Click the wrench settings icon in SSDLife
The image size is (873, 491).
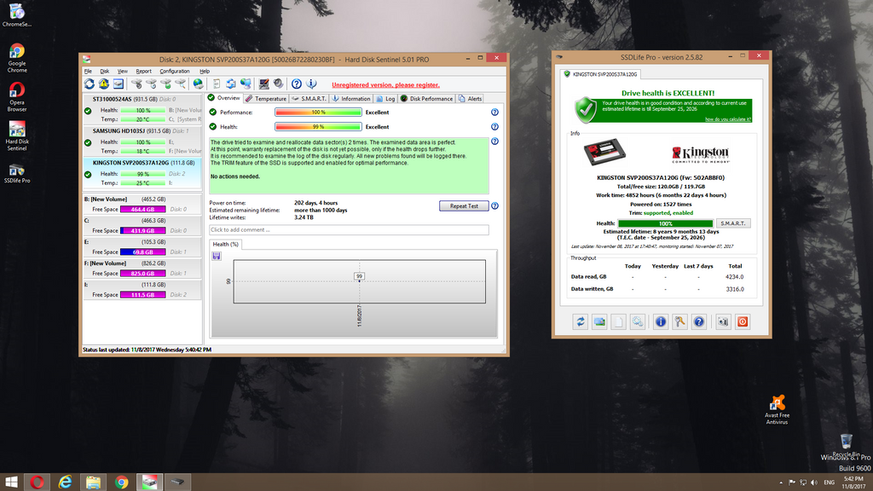click(679, 321)
